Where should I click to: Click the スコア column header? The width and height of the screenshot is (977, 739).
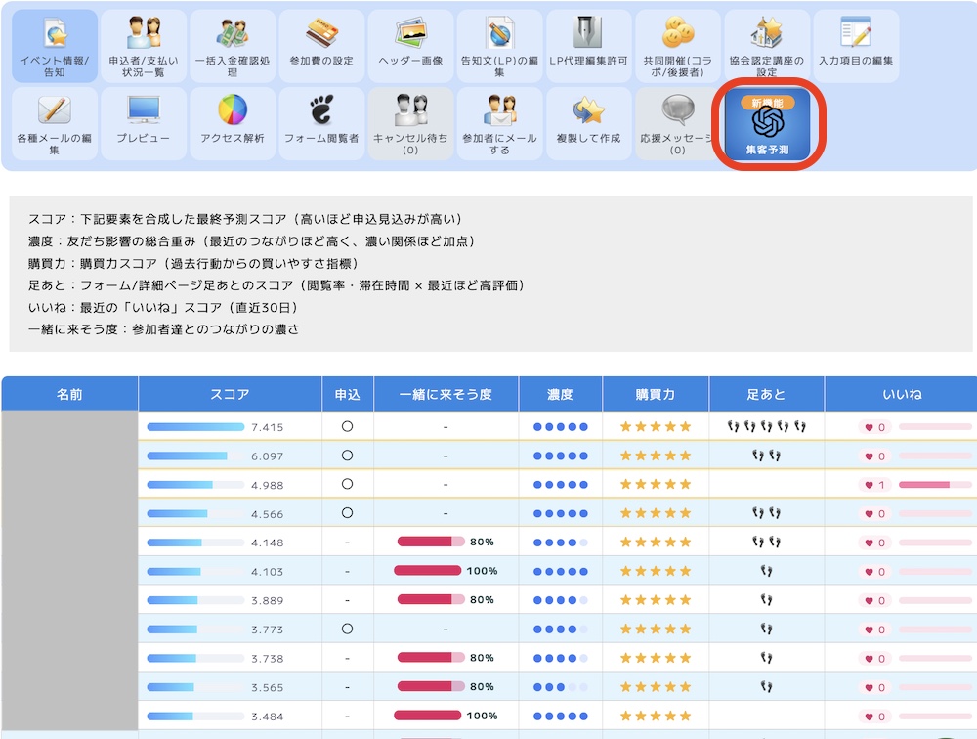(x=230, y=395)
